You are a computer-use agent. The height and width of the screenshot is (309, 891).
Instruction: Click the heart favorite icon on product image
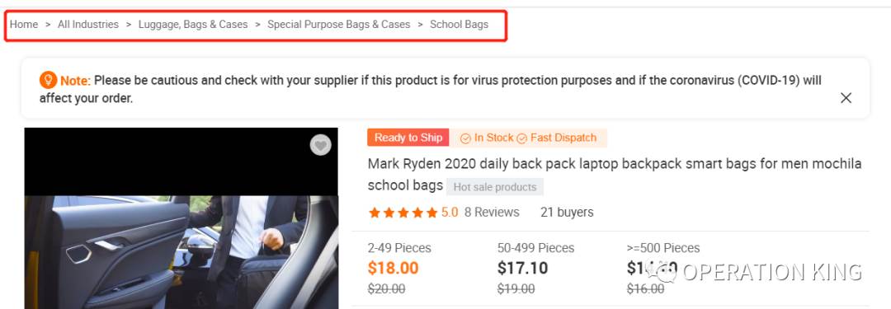[320, 145]
